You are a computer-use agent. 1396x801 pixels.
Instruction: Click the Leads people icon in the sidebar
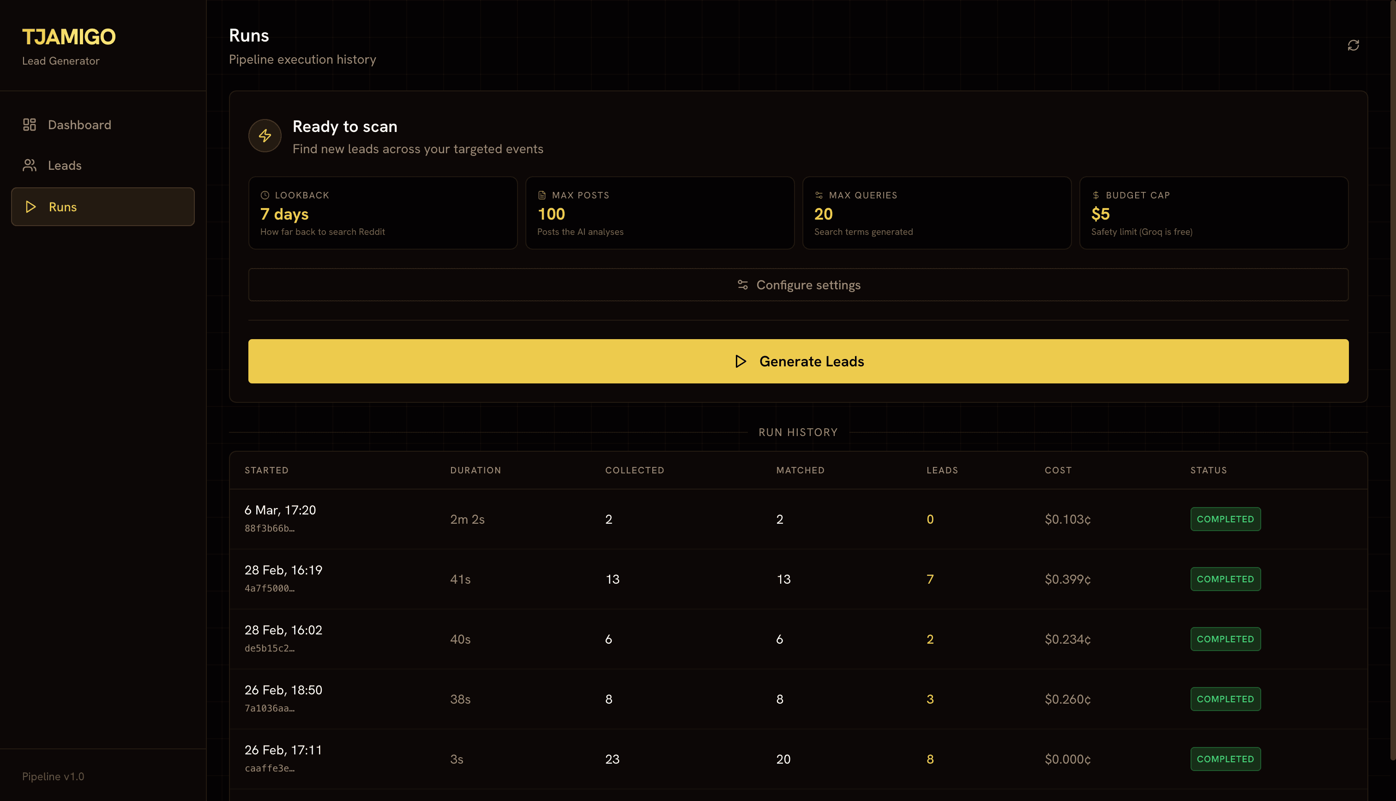[30, 165]
